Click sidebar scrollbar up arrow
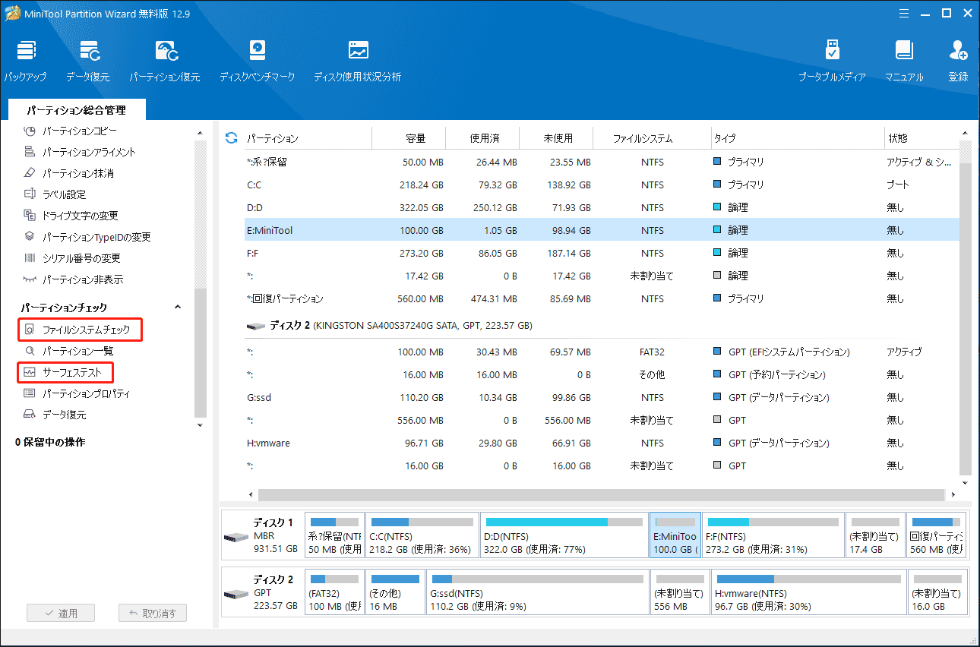Screen dimensions: 980x647 point(201,132)
